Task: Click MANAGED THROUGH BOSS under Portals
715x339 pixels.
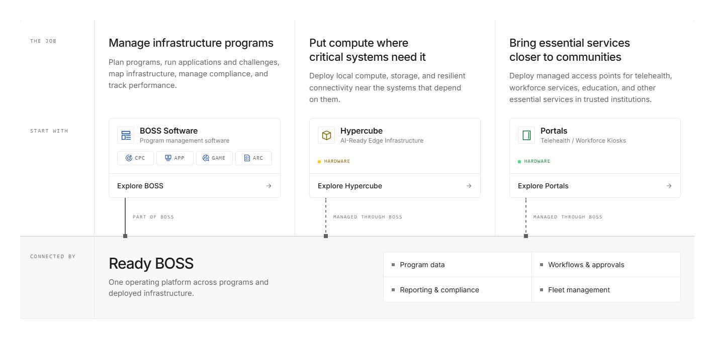Action: (x=568, y=217)
